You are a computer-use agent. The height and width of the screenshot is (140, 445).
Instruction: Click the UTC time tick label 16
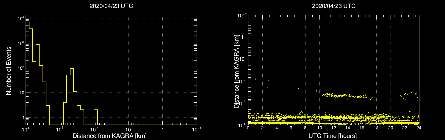(x=362, y=128)
